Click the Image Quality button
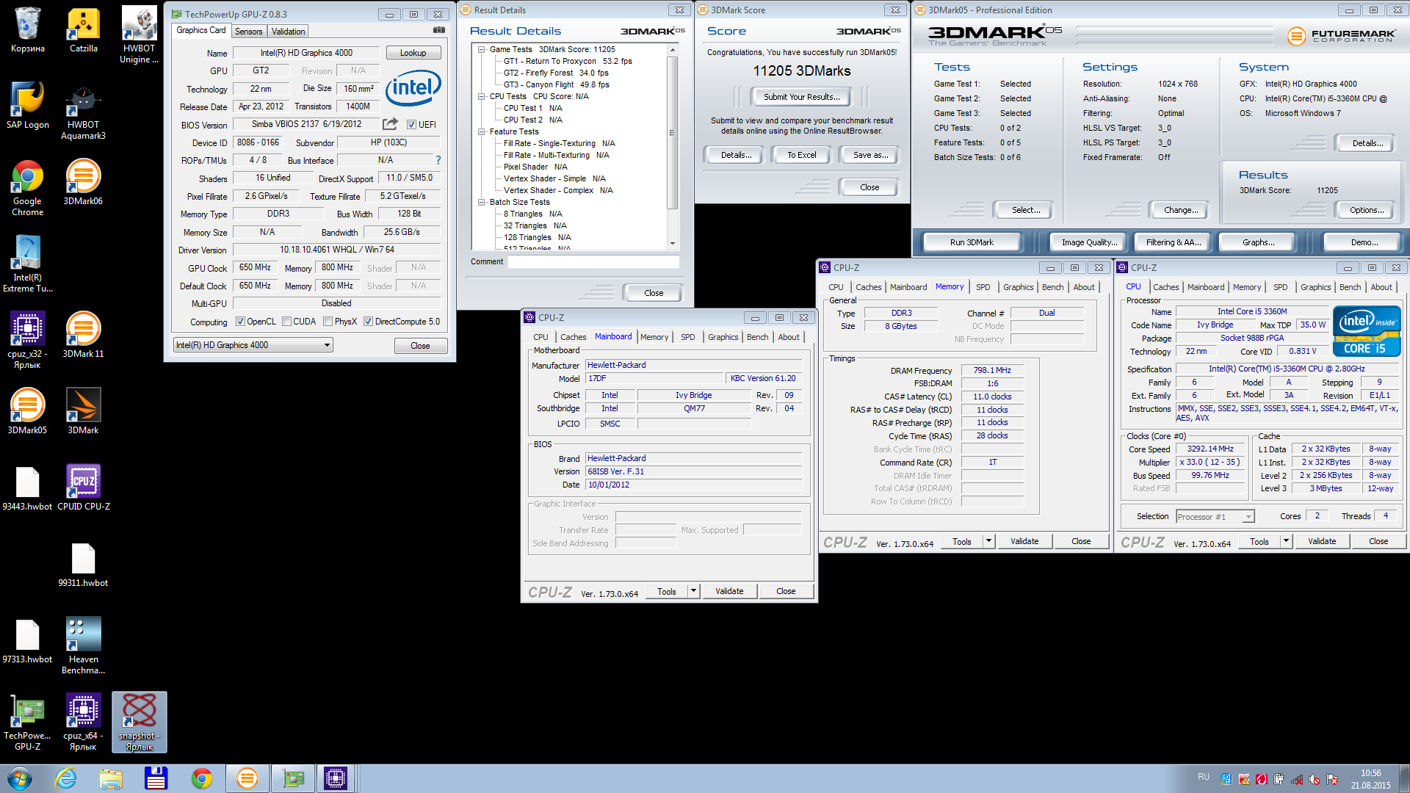 coord(1089,242)
